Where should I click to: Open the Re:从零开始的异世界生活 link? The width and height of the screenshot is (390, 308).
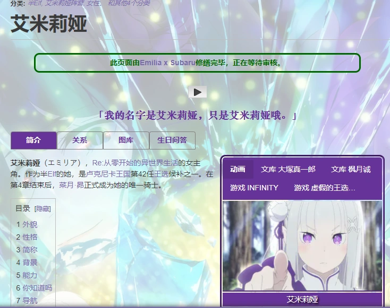tap(135, 163)
